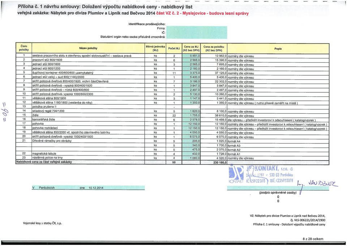Click the note 'nutno přesně zaměřit na místě'

tap(276, 103)
